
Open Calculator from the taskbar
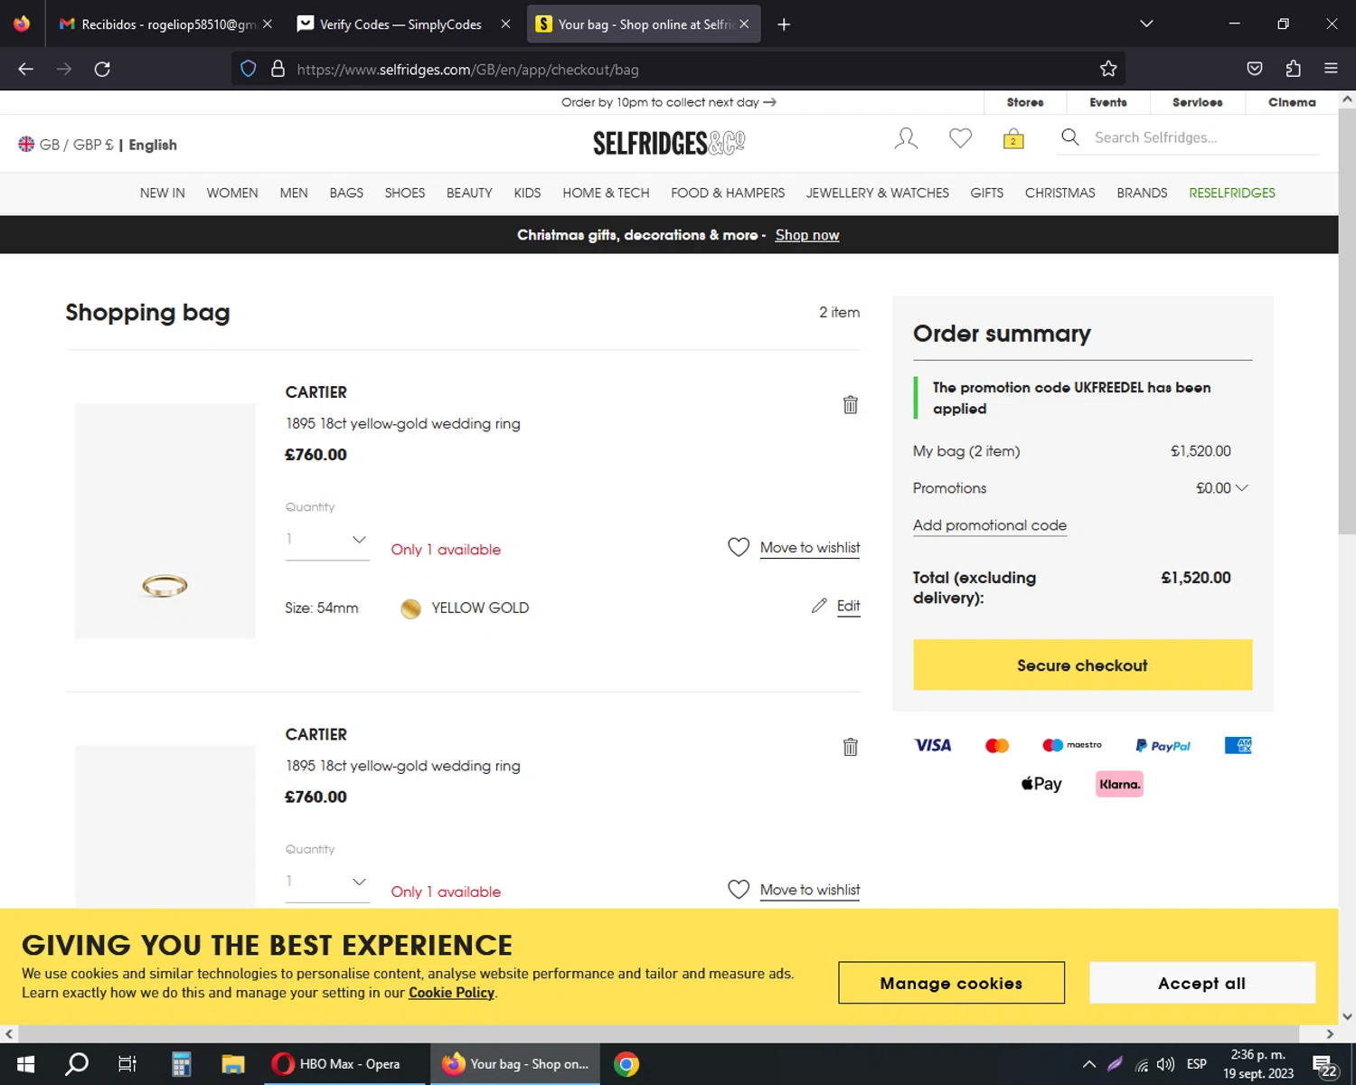tap(181, 1064)
